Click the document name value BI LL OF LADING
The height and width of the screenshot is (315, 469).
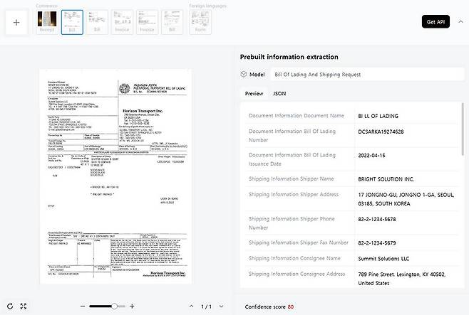[378, 116]
